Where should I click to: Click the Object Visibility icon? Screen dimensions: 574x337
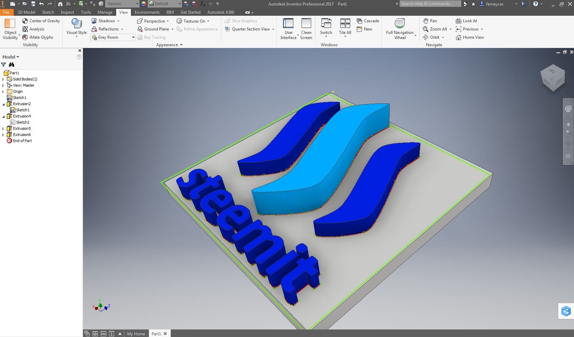tap(10, 24)
